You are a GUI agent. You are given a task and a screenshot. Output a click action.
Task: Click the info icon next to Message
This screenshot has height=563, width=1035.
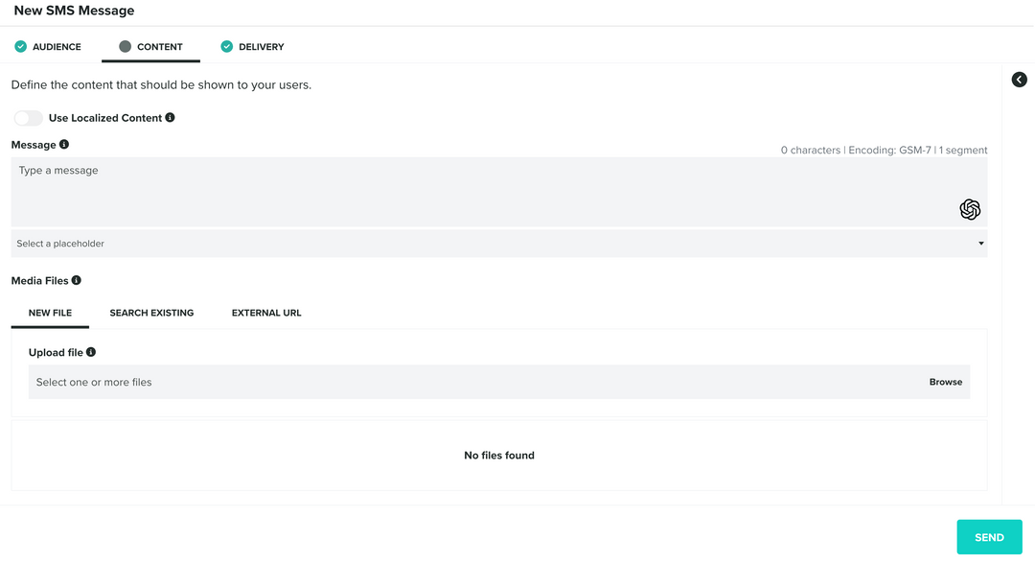point(63,143)
